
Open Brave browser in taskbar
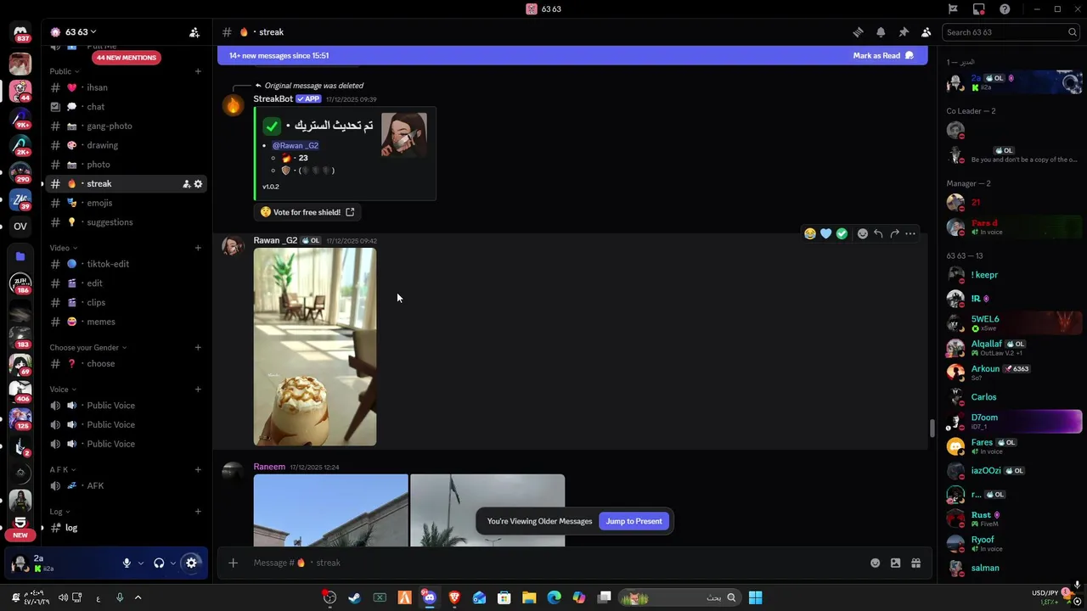click(x=454, y=597)
